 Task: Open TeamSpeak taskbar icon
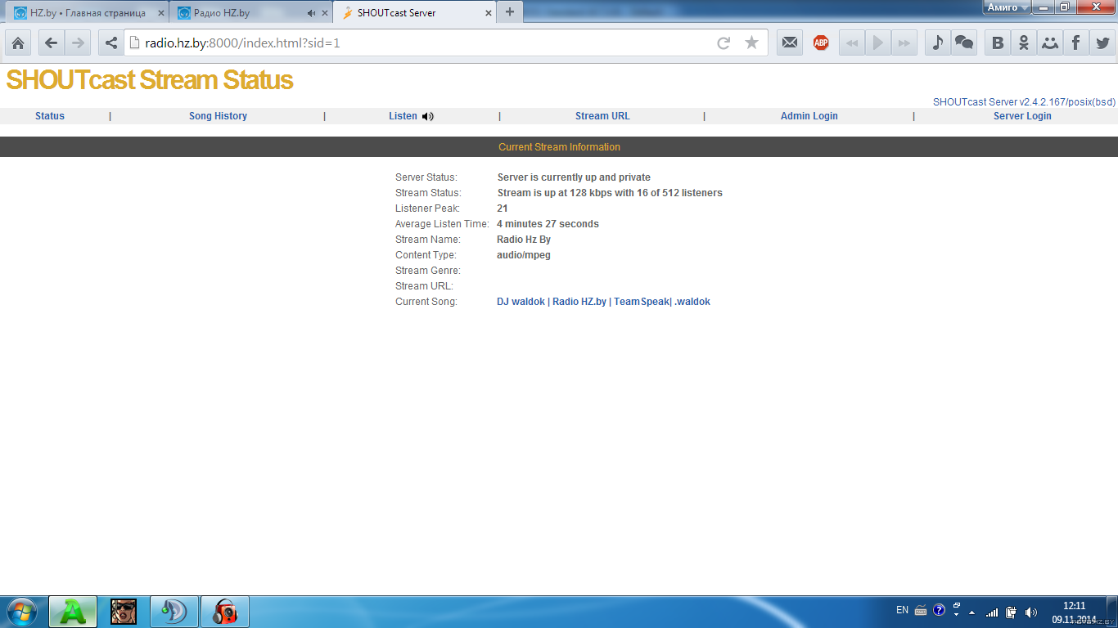[x=174, y=612]
